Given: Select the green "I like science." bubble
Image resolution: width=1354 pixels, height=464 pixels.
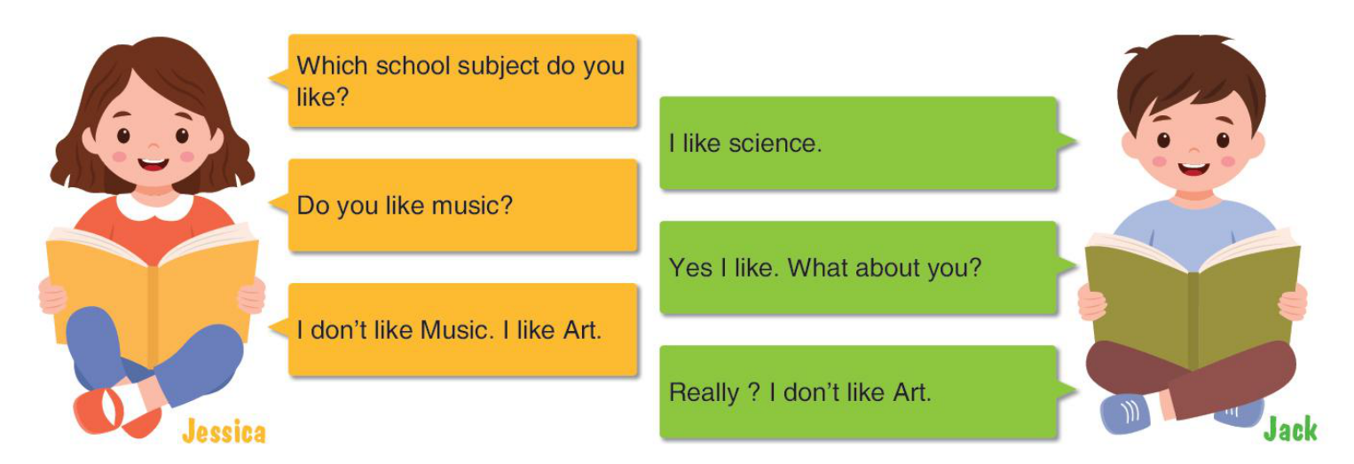Looking at the screenshot, I should [858, 144].
